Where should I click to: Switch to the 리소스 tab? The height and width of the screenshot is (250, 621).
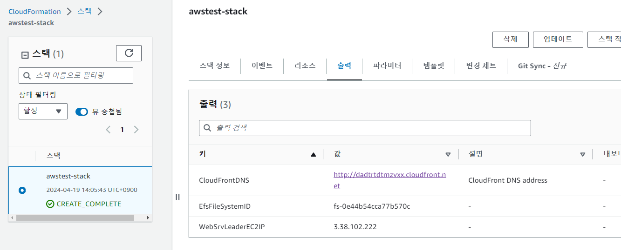[x=305, y=66]
